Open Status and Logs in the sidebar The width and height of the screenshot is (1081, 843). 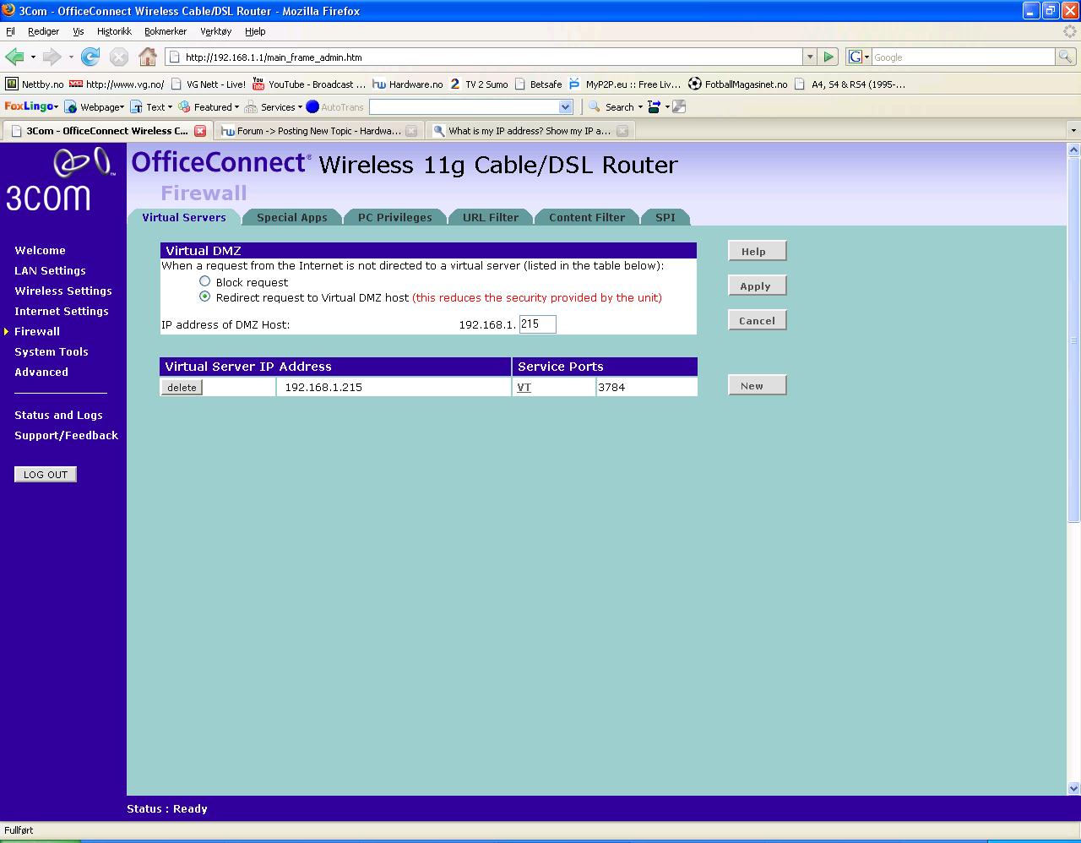point(58,415)
